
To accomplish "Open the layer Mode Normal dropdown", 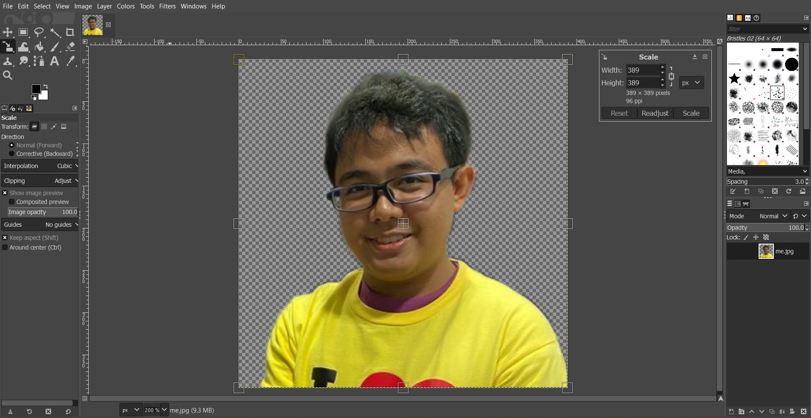I will click(x=773, y=216).
